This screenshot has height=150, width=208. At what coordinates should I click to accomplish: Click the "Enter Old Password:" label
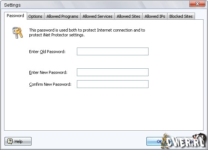[x=47, y=52]
